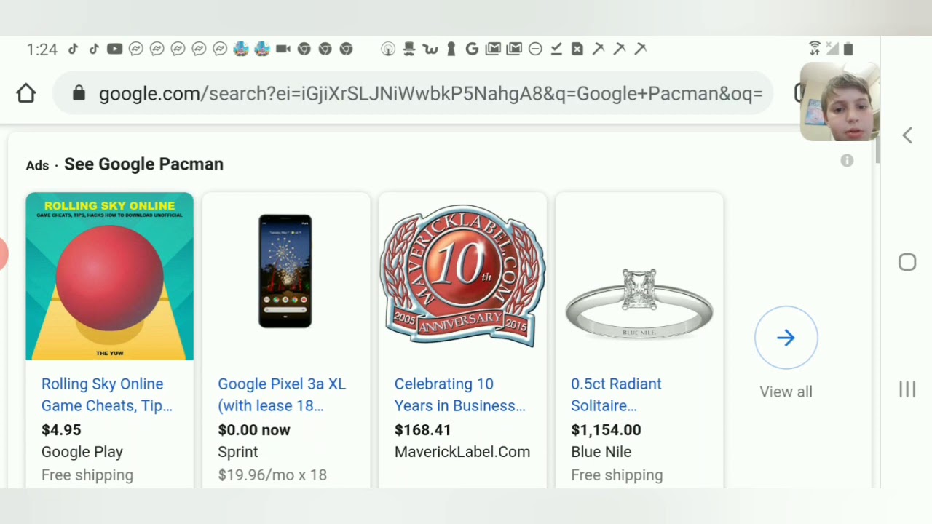The height and width of the screenshot is (524, 932).
Task: Click the Ads label
Action: click(x=37, y=166)
